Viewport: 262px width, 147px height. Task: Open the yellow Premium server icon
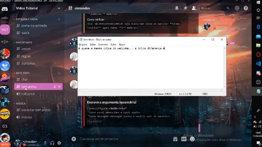5,114
